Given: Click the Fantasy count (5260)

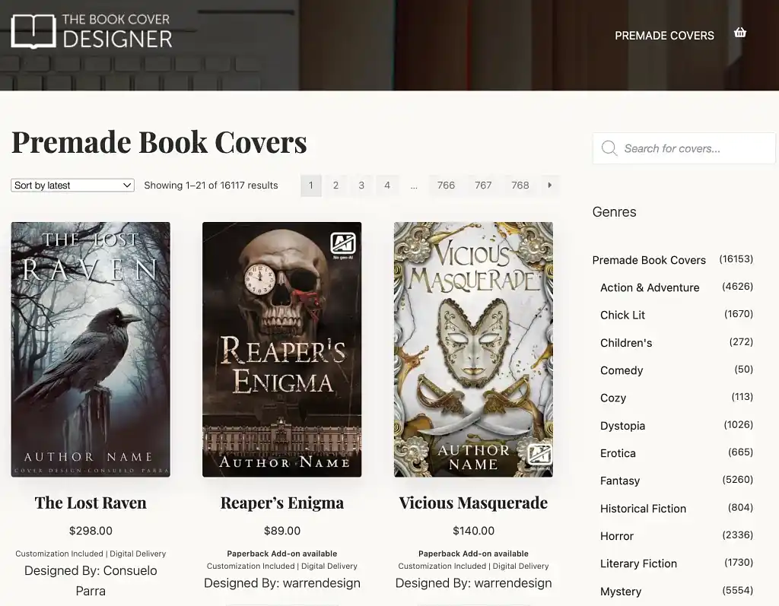Looking at the screenshot, I should coord(737,479).
